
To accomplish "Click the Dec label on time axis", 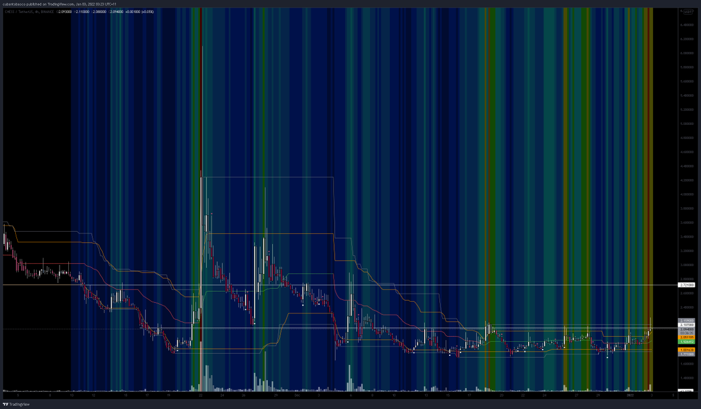I will [297, 395].
